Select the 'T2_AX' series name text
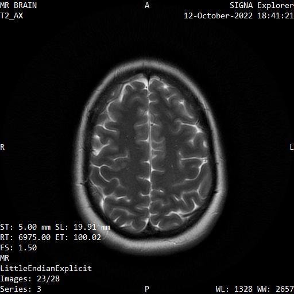 tap(11, 16)
